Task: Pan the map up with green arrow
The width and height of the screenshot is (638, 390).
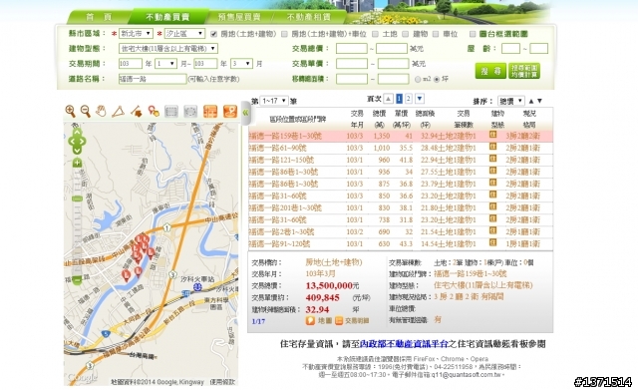Action: coord(77,133)
